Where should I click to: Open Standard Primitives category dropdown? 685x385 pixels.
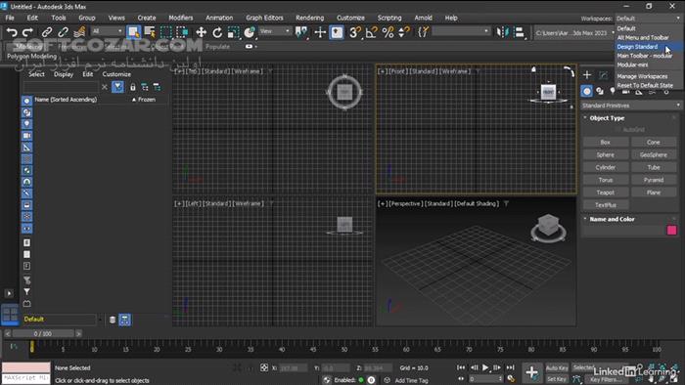coord(631,106)
